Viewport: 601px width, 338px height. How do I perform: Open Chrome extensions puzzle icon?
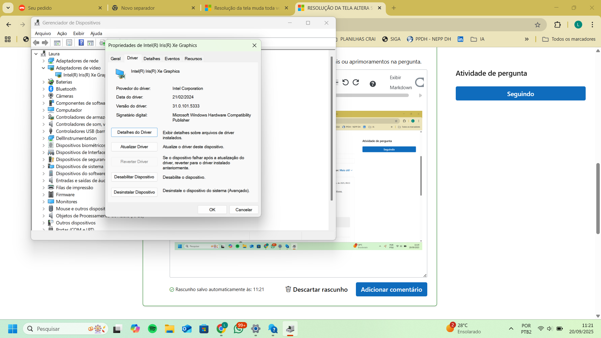point(557,25)
